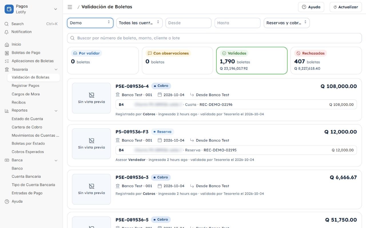
Task: Expand the Pagos Lotify workspace switcher chevron
Action: point(55,9)
